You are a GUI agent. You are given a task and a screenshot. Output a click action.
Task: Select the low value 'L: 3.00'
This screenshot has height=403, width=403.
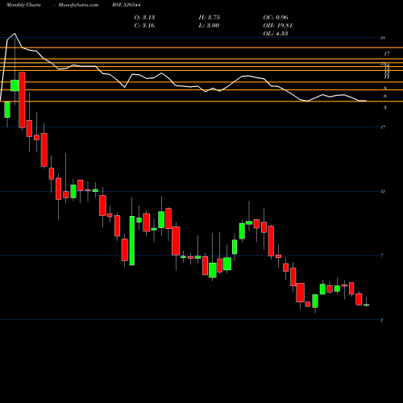point(209,26)
